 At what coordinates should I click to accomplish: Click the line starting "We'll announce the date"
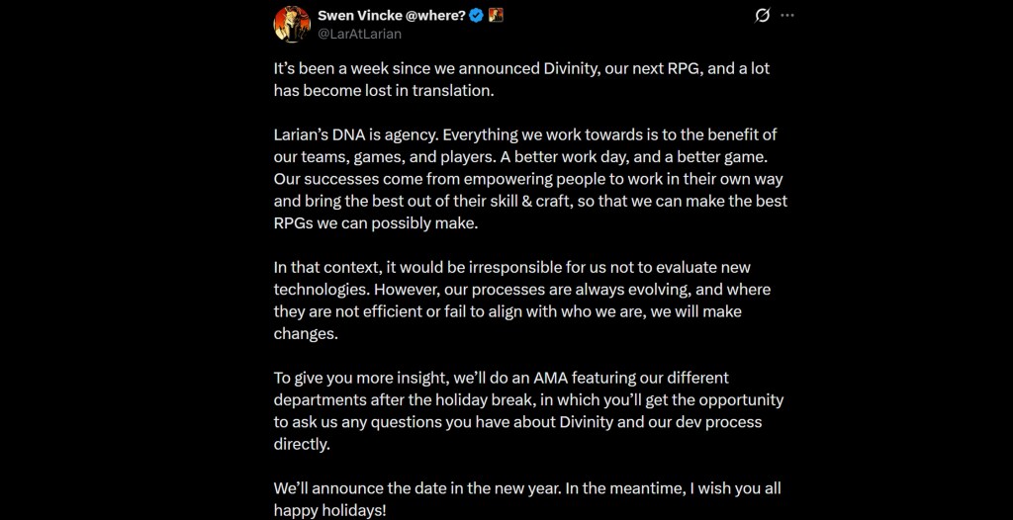(528, 489)
